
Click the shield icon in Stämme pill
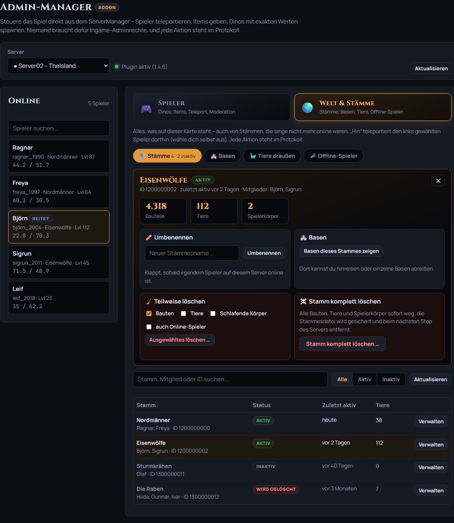142,156
